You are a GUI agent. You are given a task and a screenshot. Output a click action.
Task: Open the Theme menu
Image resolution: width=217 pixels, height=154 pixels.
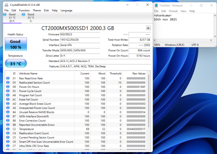point(37,10)
